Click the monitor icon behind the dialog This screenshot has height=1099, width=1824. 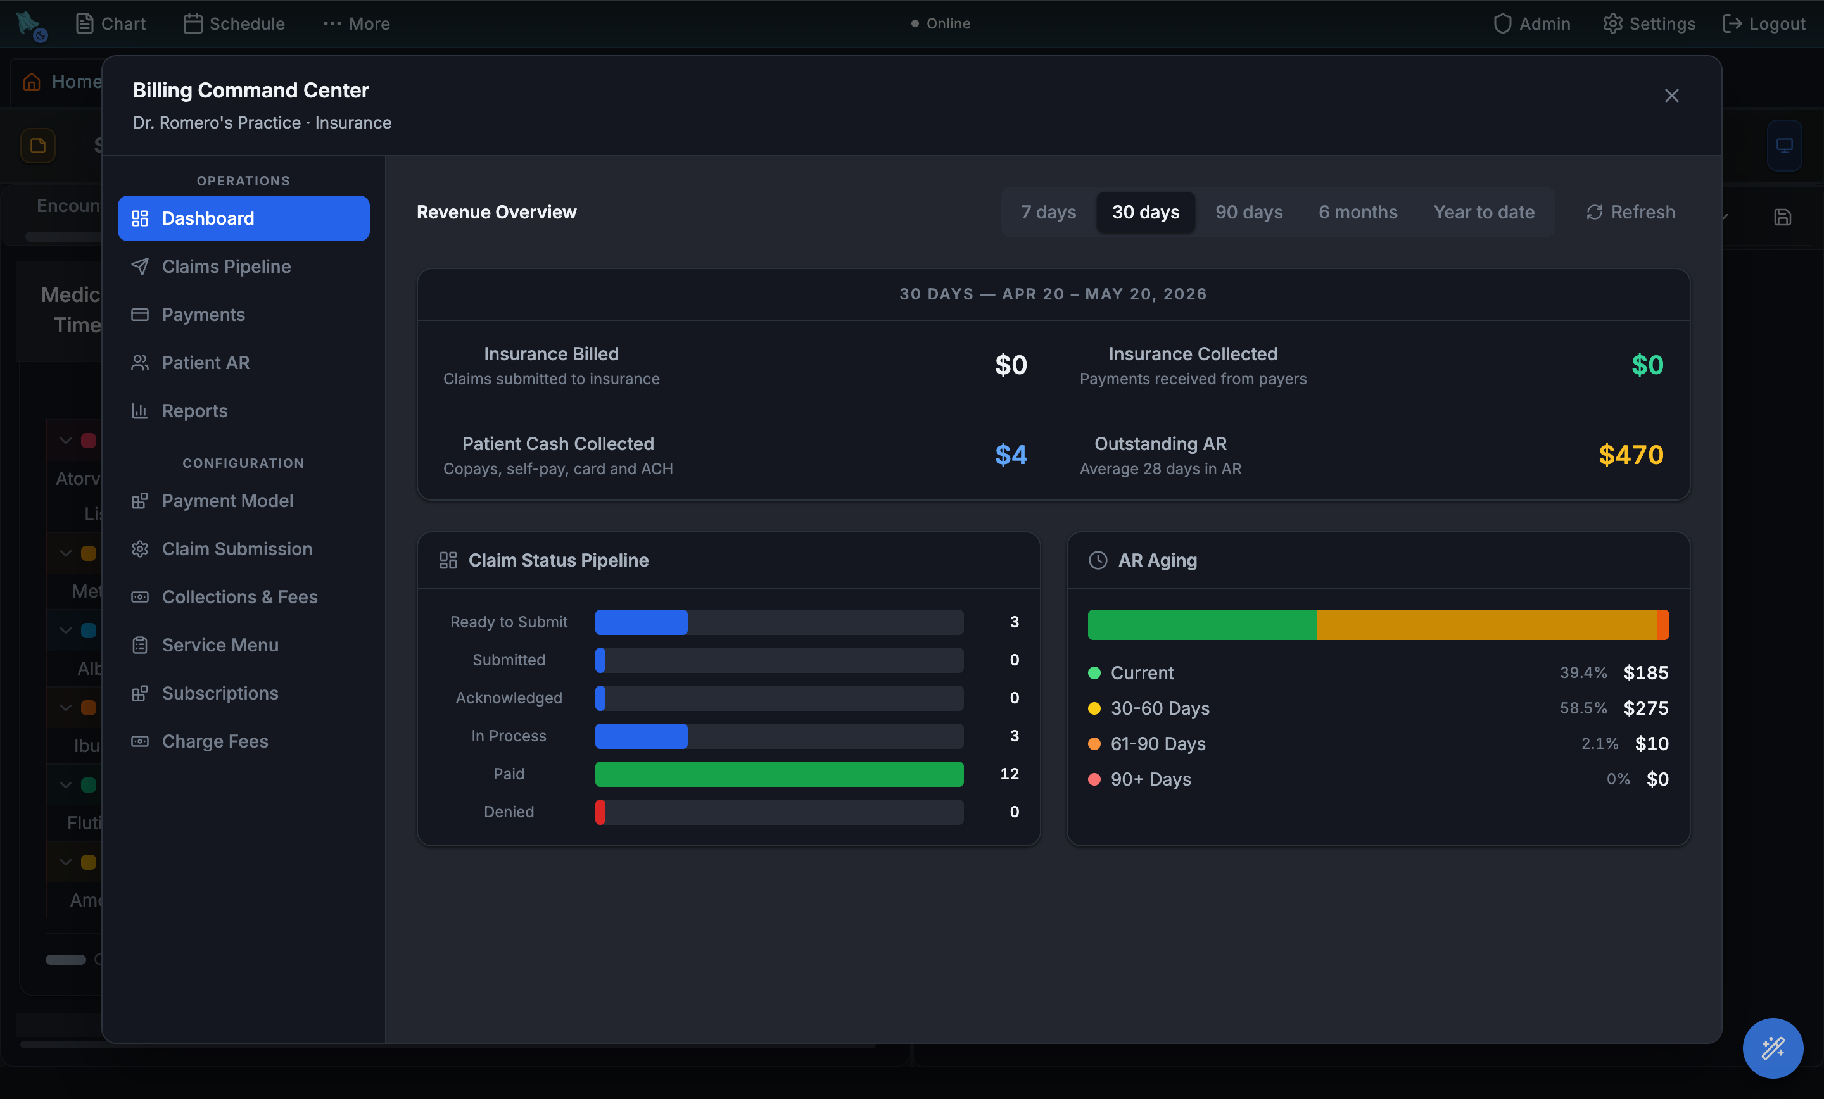click(1784, 145)
